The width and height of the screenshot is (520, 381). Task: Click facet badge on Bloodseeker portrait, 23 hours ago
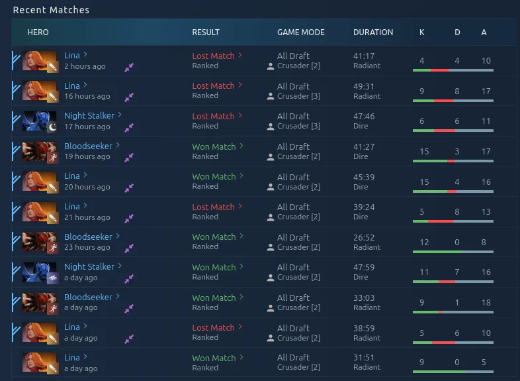52,248
